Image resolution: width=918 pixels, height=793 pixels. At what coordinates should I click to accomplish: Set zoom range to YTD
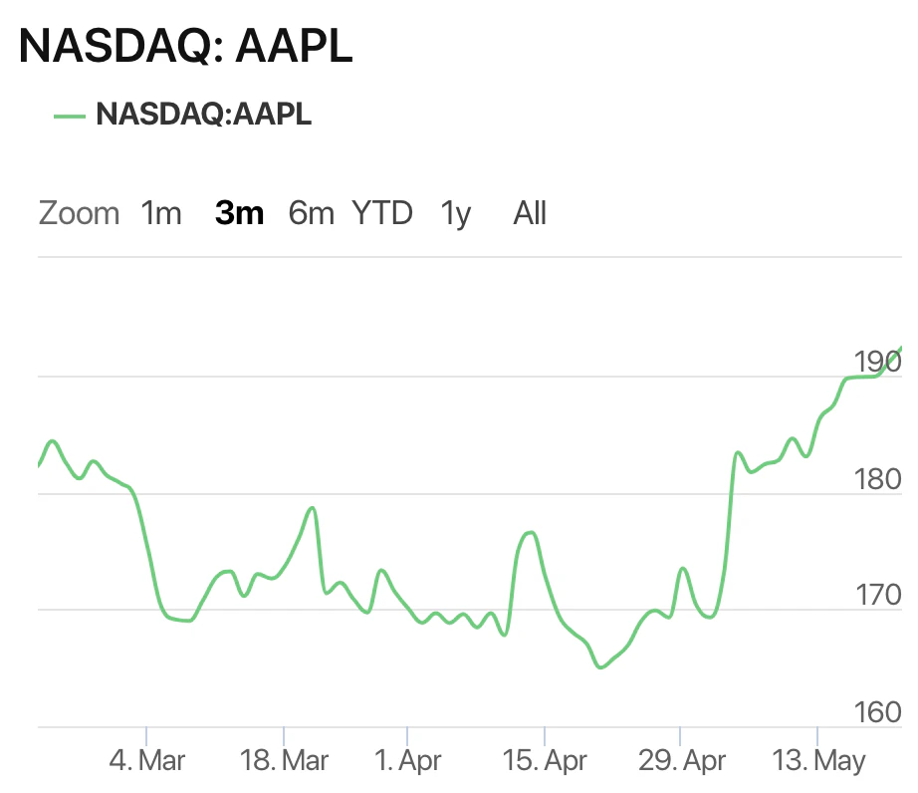tap(382, 213)
